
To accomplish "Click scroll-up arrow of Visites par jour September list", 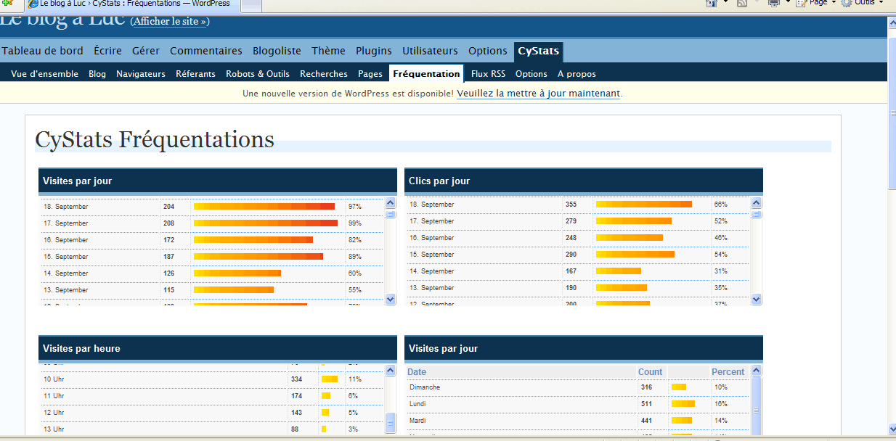I will coord(391,204).
